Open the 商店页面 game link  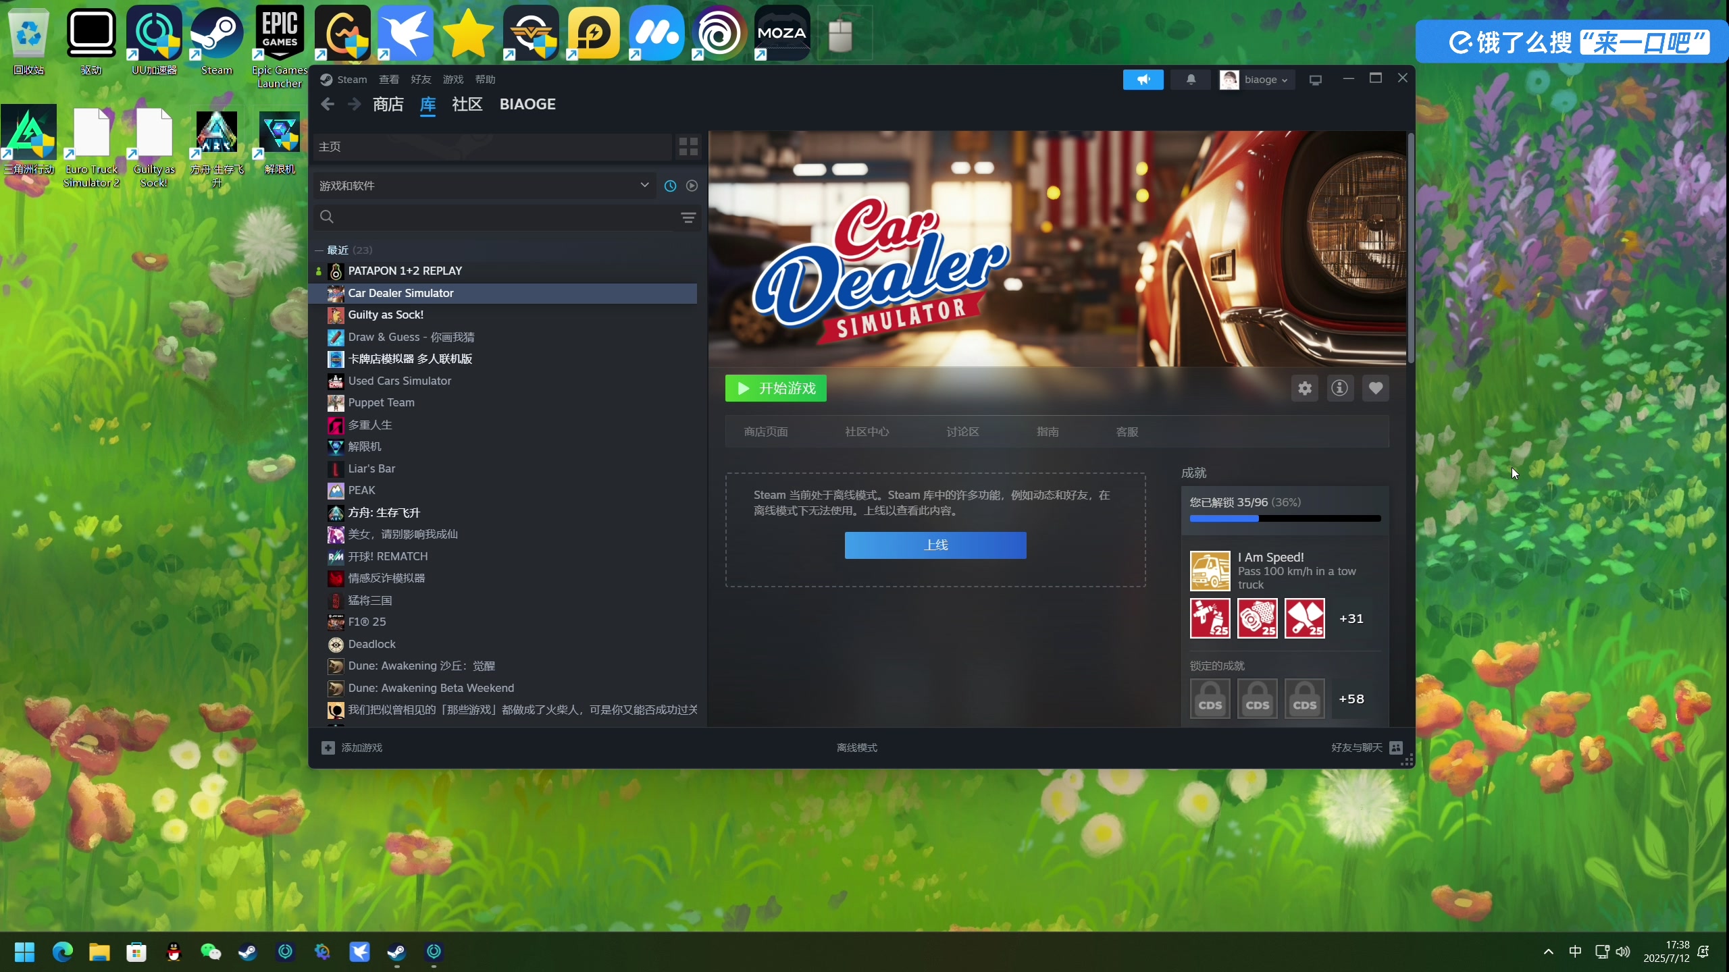click(766, 431)
